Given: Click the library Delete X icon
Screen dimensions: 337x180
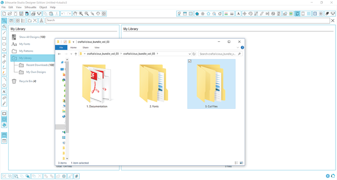Looking at the screenshot, I should pyautogui.click(x=35, y=21).
